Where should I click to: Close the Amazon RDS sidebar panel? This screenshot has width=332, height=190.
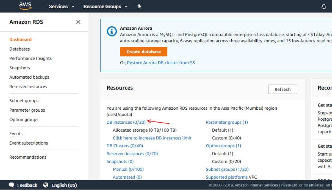(x=78, y=22)
